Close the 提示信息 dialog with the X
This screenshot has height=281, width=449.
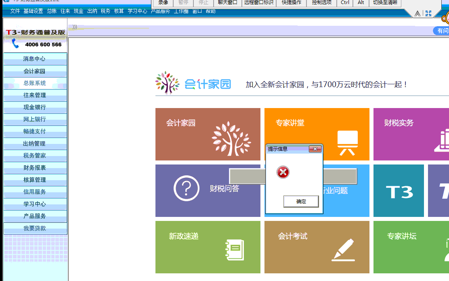point(315,149)
